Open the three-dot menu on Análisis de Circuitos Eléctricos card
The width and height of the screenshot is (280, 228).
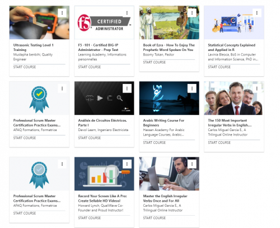point(127,89)
